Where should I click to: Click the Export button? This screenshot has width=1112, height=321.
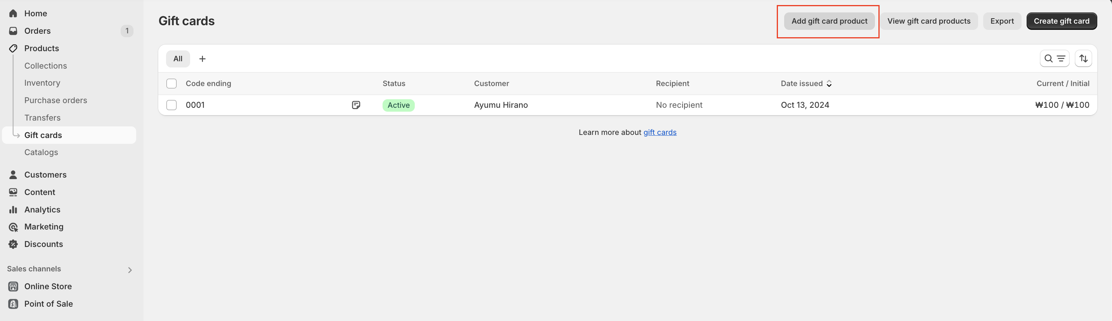point(1002,21)
